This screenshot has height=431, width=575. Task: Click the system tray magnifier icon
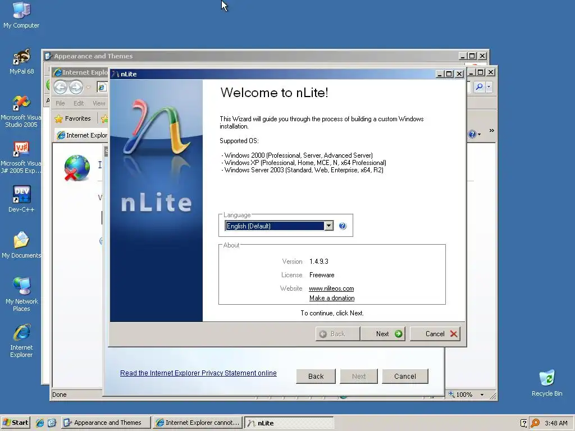click(535, 423)
